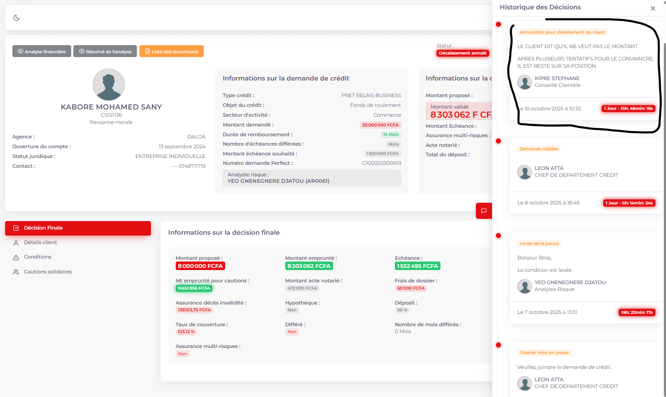
Task: Select the Décision Finale tab
Action: [78, 228]
